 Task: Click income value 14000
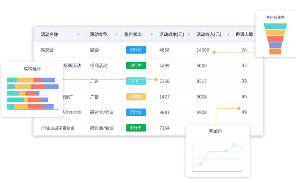[x=203, y=50]
